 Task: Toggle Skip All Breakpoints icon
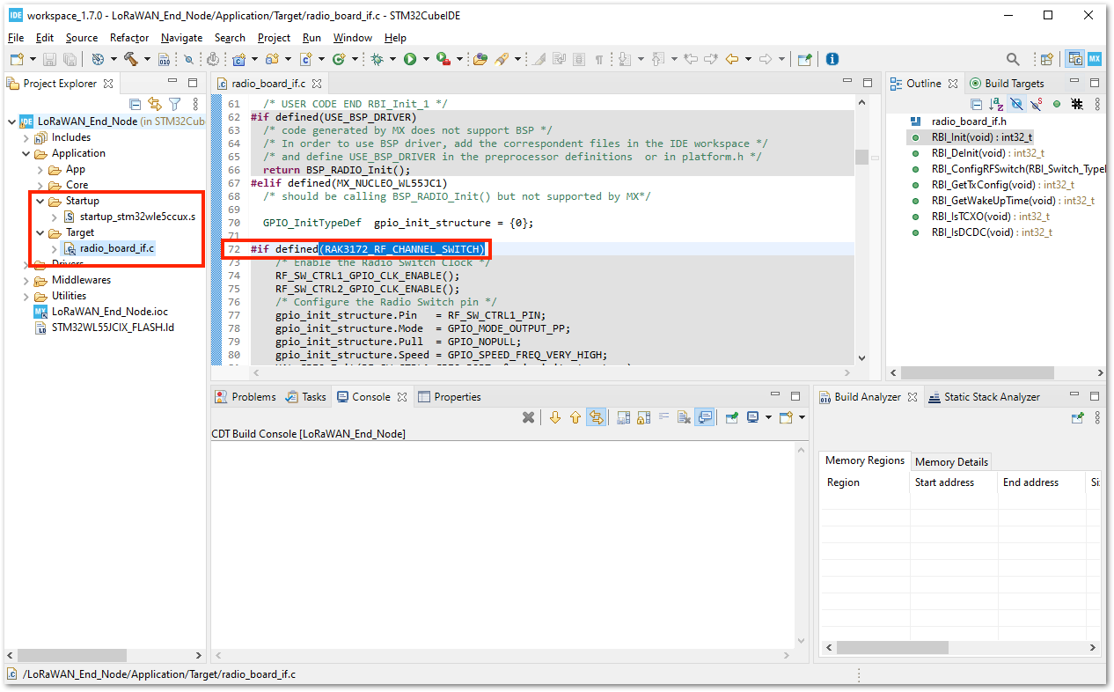click(x=188, y=59)
